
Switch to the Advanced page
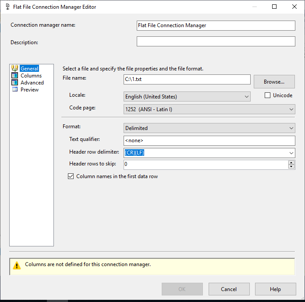pyautogui.click(x=32, y=83)
